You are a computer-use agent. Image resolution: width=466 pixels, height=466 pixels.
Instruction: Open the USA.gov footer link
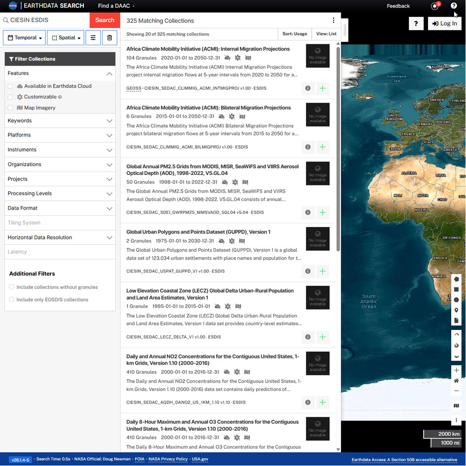point(200,459)
